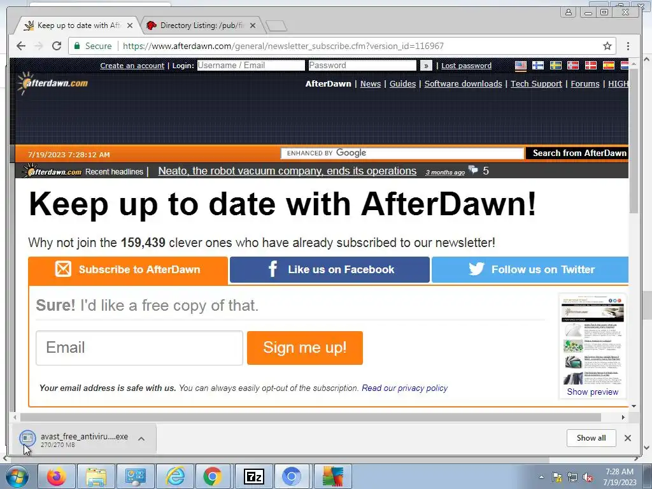652x489 pixels.
Task: Open the Forums link
Action: (x=585, y=83)
